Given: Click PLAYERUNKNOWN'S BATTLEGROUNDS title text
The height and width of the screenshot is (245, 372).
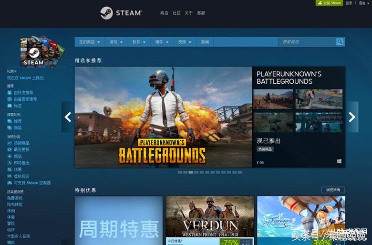Looking at the screenshot, I should click(x=289, y=78).
